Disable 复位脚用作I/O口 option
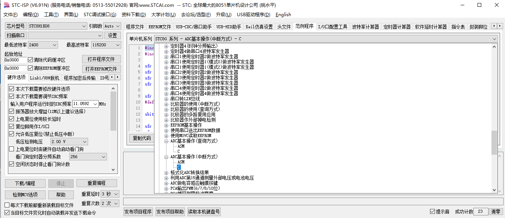The width and height of the screenshot is (505, 218). (12, 127)
